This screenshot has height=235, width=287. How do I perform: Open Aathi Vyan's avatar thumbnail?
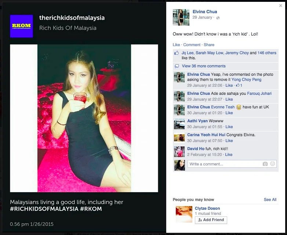(179, 124)
